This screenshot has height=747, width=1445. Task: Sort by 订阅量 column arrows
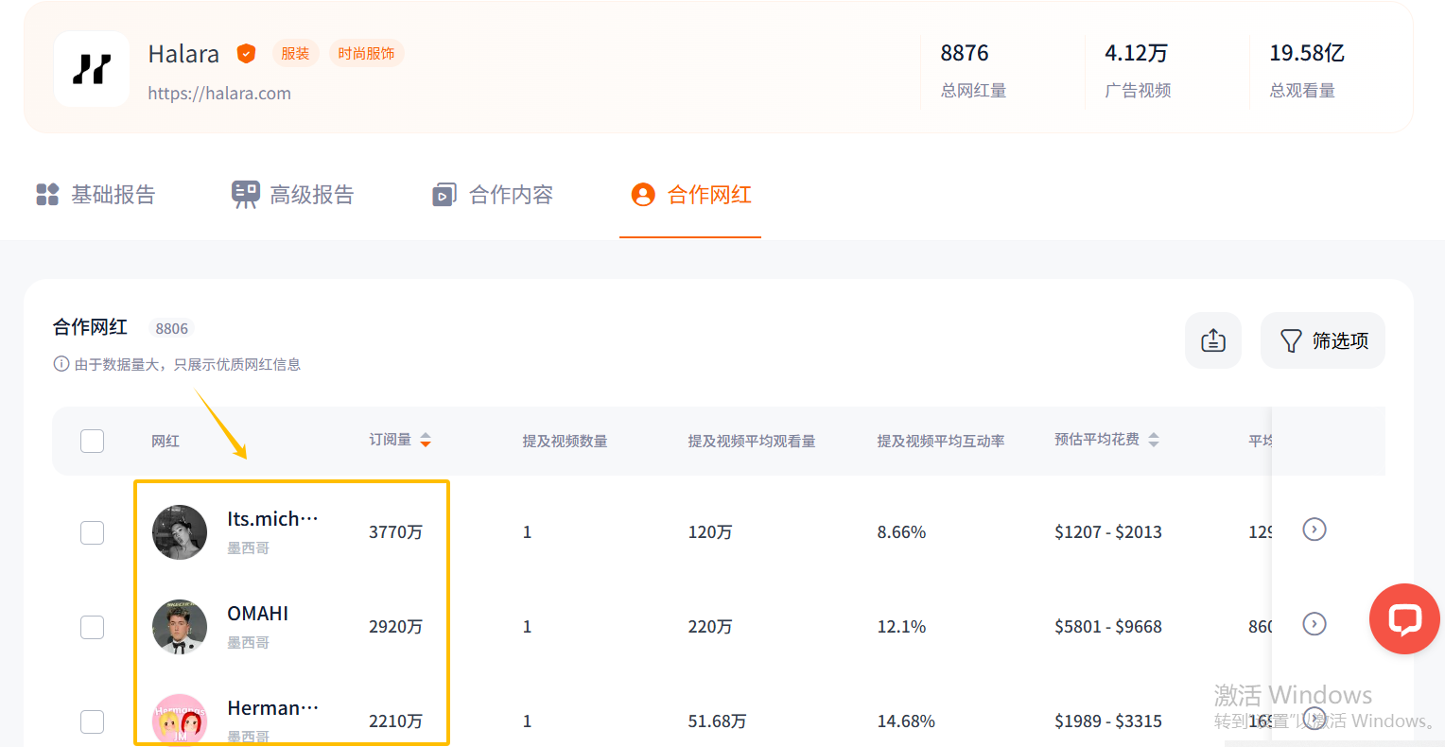[426, 440]
